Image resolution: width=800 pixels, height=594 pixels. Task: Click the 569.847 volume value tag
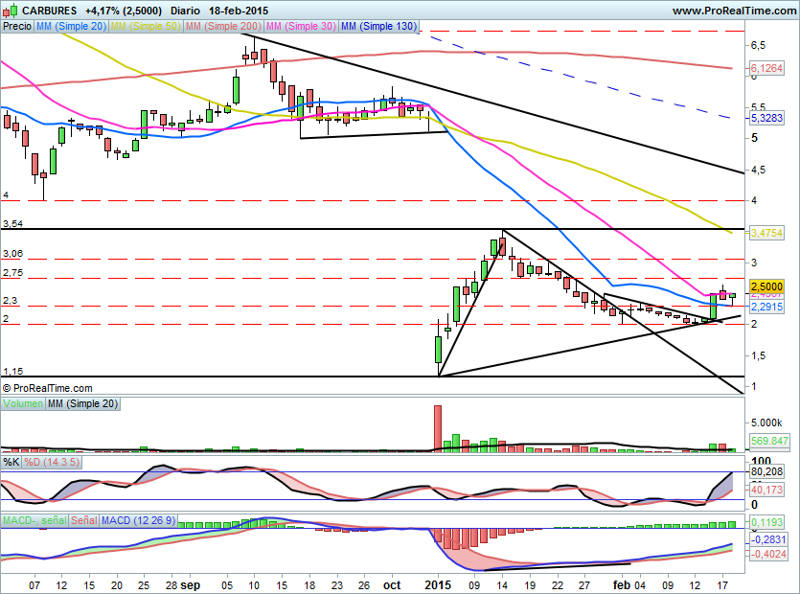click(x=769, y=441)
